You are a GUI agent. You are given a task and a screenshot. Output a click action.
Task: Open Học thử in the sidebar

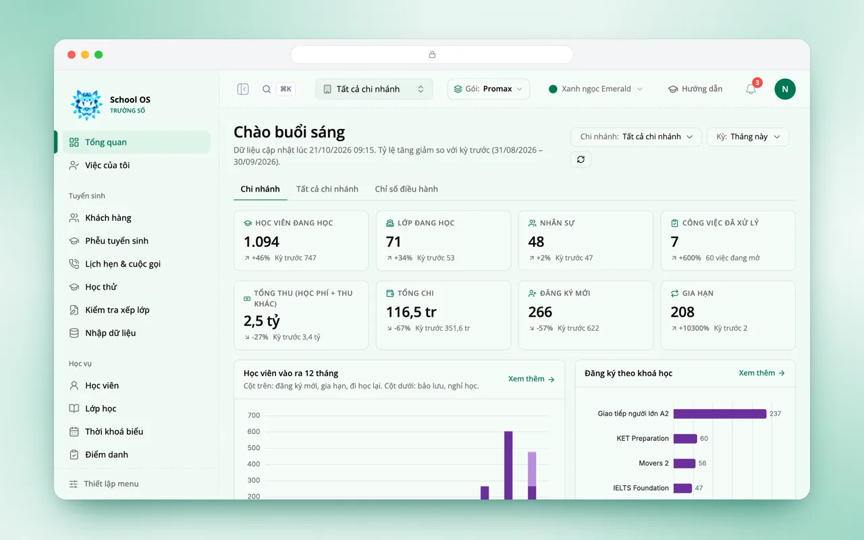tap(137, 287)
